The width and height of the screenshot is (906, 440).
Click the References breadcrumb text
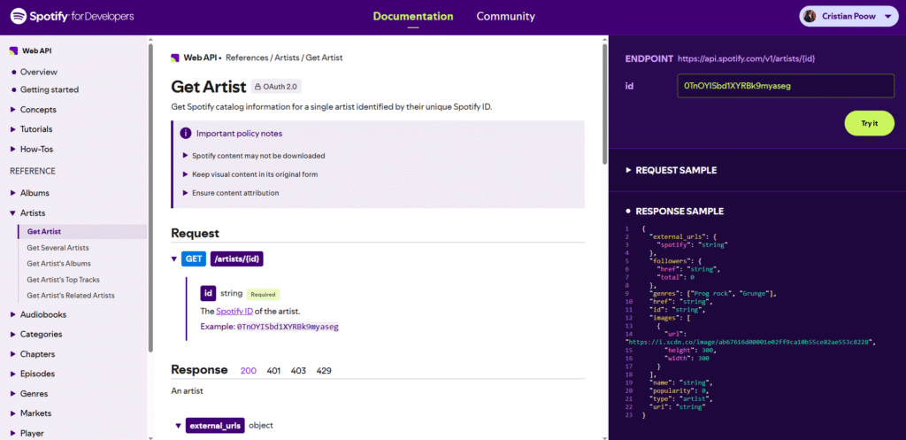(x=248, y=58)
